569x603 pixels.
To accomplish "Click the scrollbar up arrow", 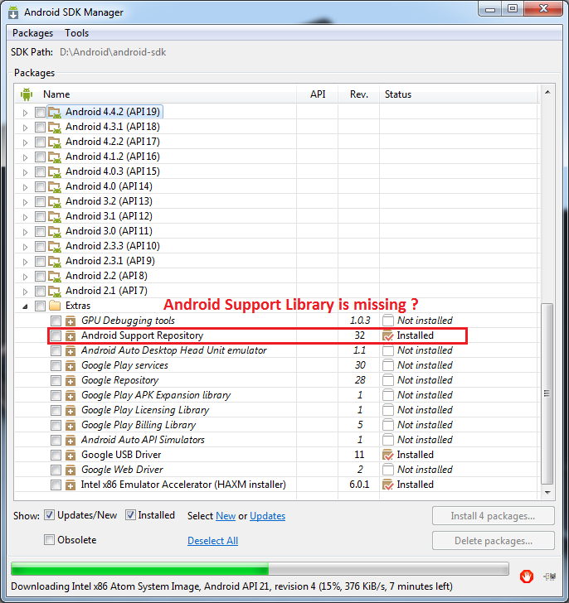I will [x=547, y=92].
